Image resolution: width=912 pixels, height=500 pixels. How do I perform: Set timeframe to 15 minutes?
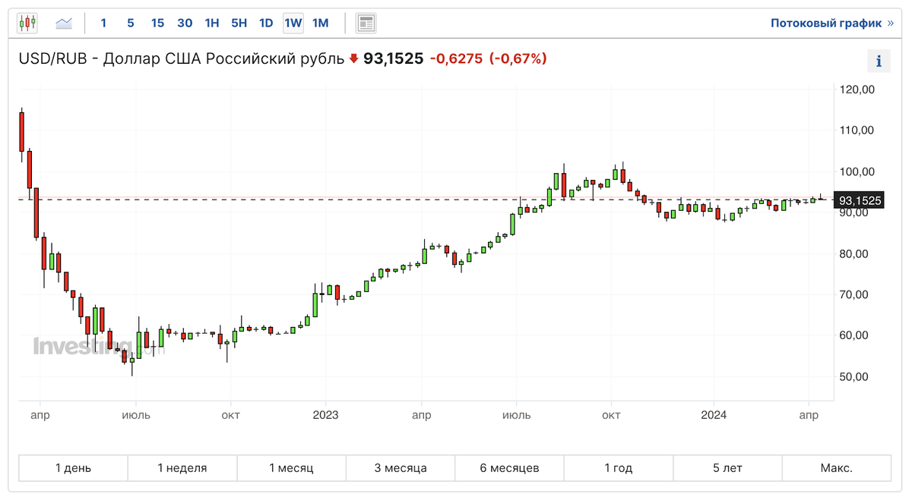click(157, 23)
